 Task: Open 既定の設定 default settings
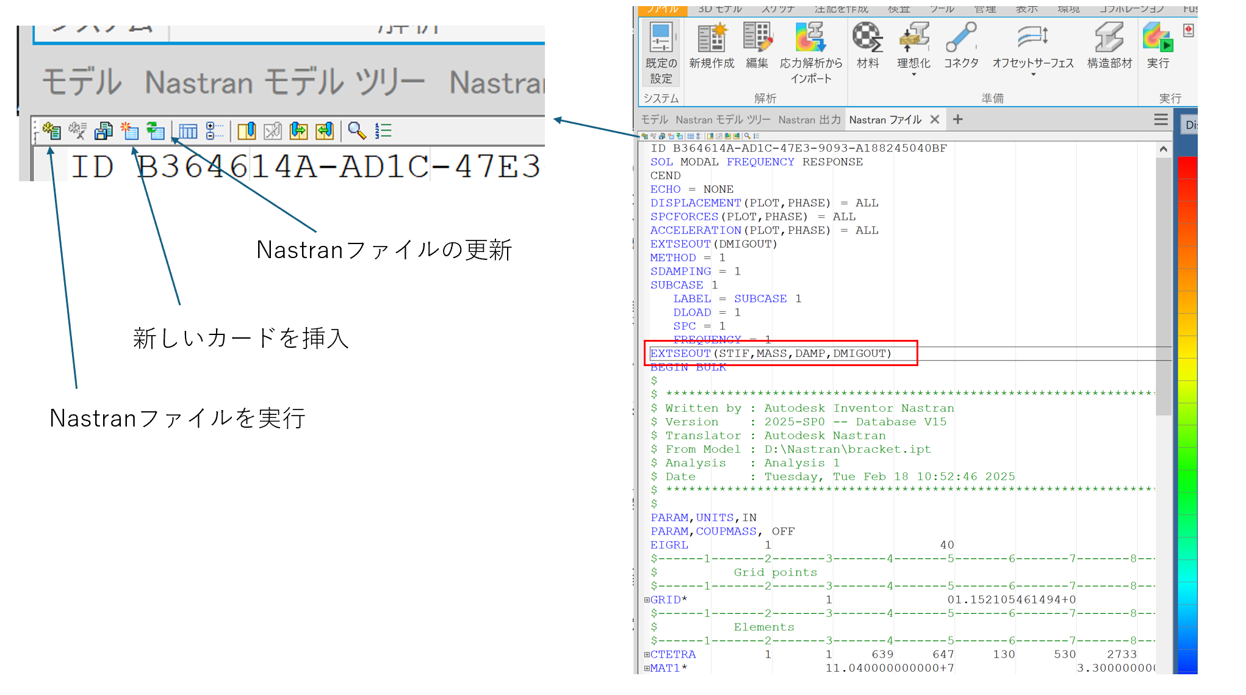pyautogui.click(x=661, y=53)
